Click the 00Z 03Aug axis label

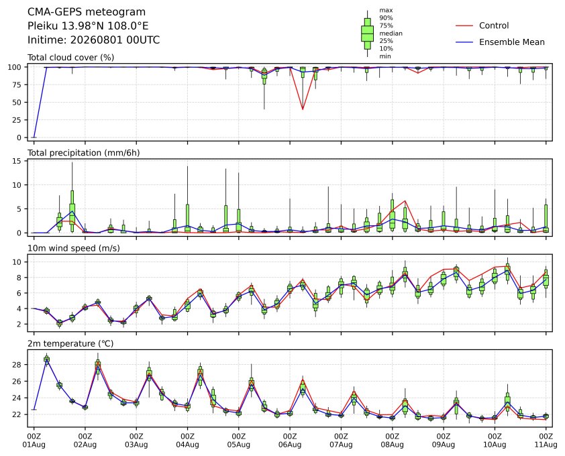136,440
